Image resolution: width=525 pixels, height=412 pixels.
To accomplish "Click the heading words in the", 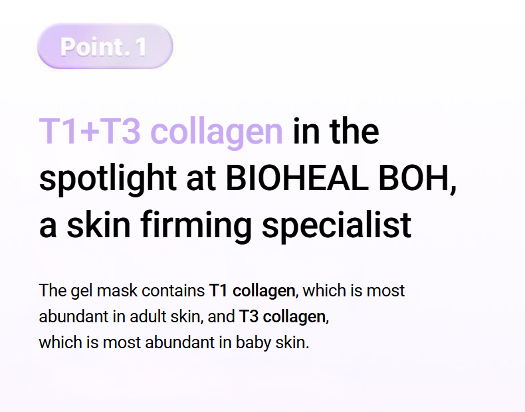I will click(x=336, y=132).
